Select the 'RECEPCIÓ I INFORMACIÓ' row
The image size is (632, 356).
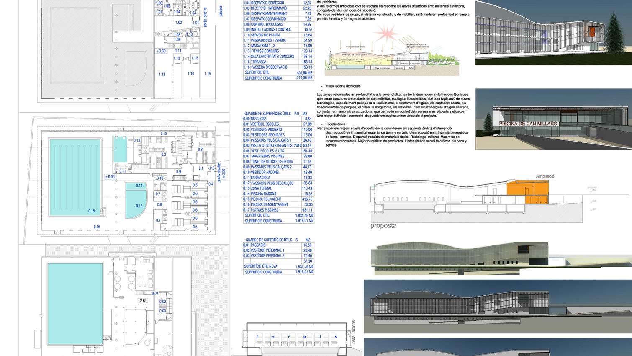click(278, 8)
